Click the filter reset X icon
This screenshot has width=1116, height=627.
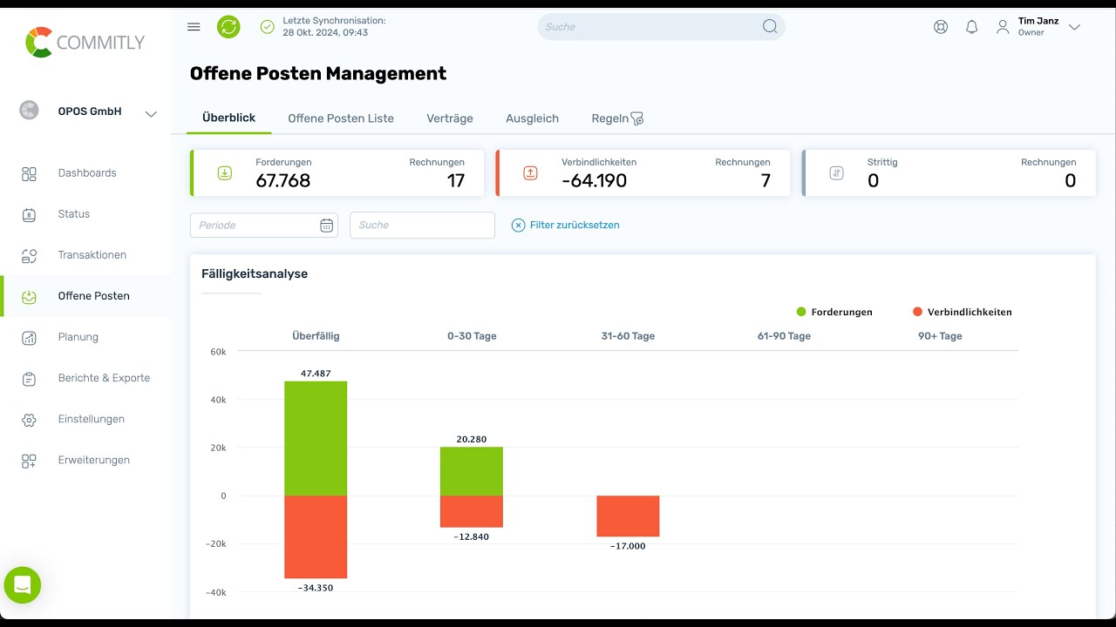tap(518, 225)
